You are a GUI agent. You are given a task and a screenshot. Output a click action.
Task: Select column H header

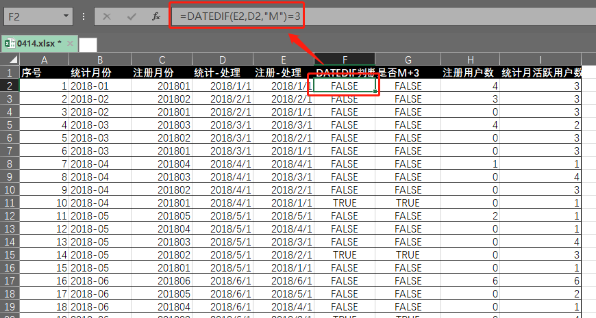(x=470, y=59)
